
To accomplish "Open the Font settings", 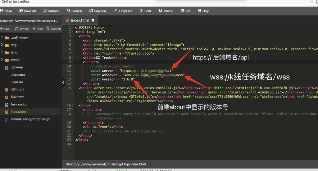I will (145, 11).
